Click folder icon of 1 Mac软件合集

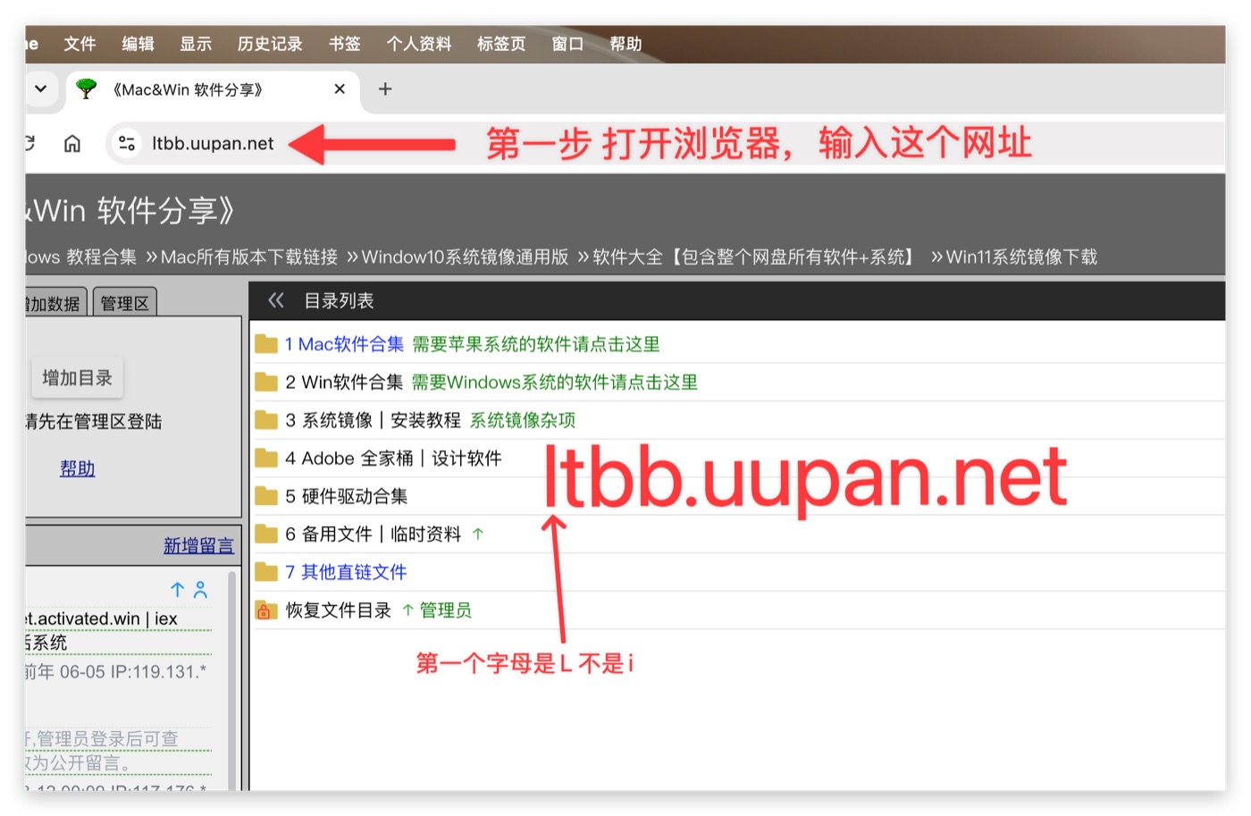[x=266, y=344]
